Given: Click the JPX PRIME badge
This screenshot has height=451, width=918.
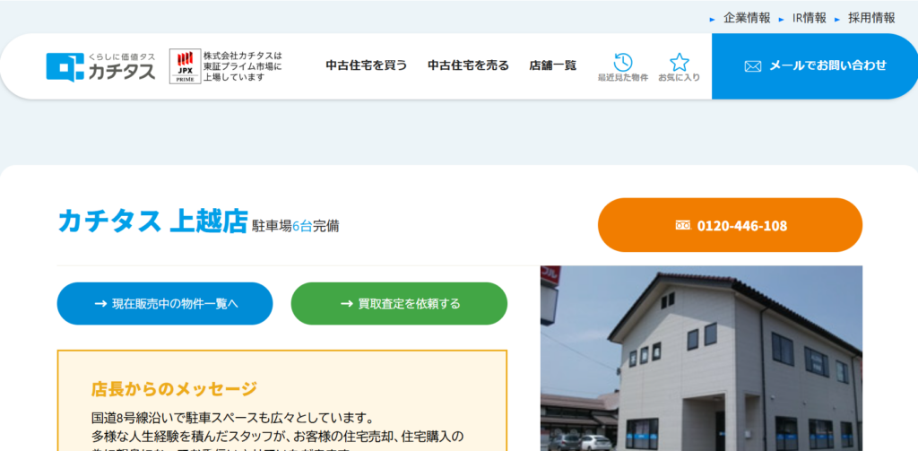Looking at the screenshot, I should [x=185, y=66].
